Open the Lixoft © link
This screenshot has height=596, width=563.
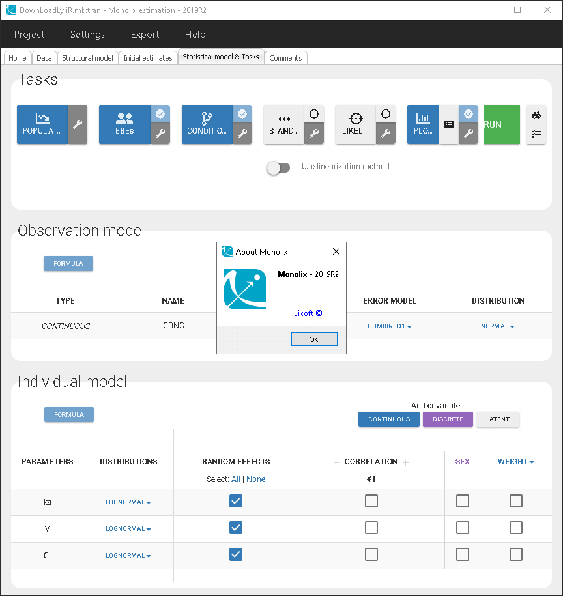308,313
